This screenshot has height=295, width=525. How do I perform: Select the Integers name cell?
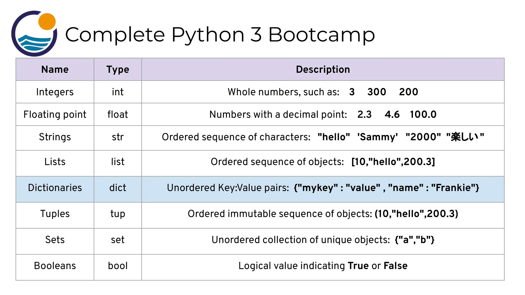(55, 92)
